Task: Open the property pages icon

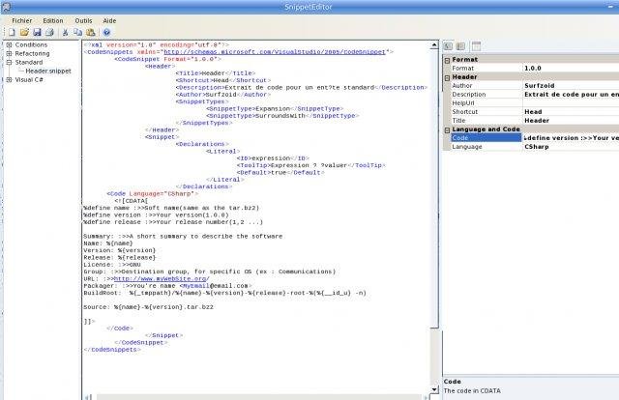Action: point(477,45)
